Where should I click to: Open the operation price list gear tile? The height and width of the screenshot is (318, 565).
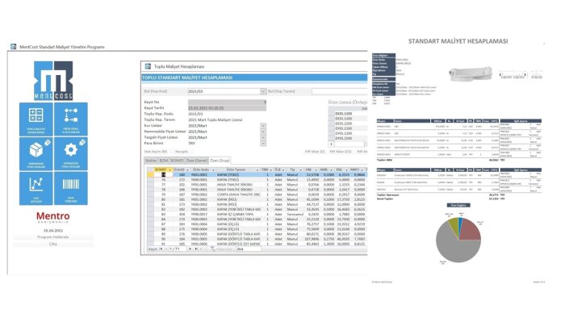click(71, 153)
